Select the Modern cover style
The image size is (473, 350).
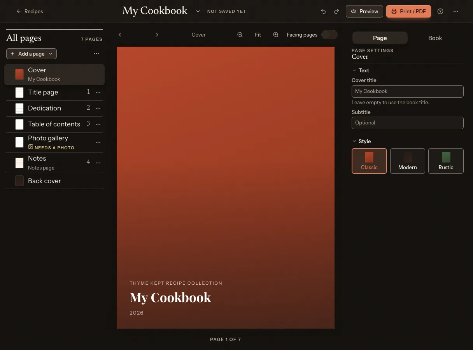coord(407,161)
